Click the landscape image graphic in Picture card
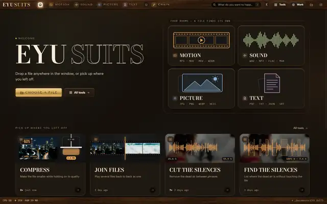327x204 pixels. (x=202, y=83)
